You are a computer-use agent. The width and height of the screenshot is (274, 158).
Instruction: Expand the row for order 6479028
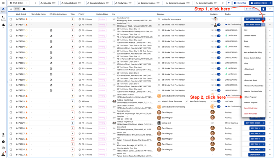[270, 19]
